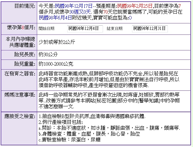The width and height of the screenshot is (193, 147).
Task: Click the weight gain value 少於或等於2公斤
Action: (57, 42)
